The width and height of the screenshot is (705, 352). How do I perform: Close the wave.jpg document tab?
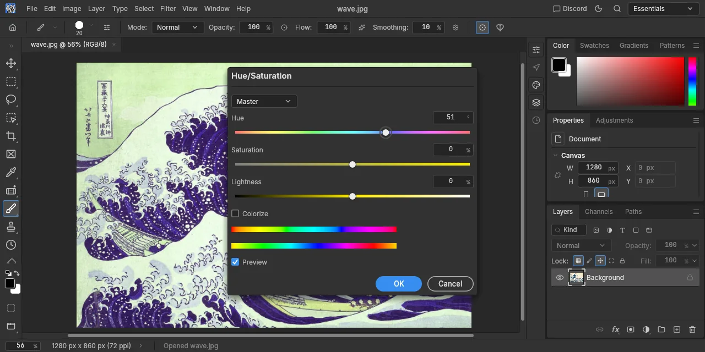[x=114, y=45]
